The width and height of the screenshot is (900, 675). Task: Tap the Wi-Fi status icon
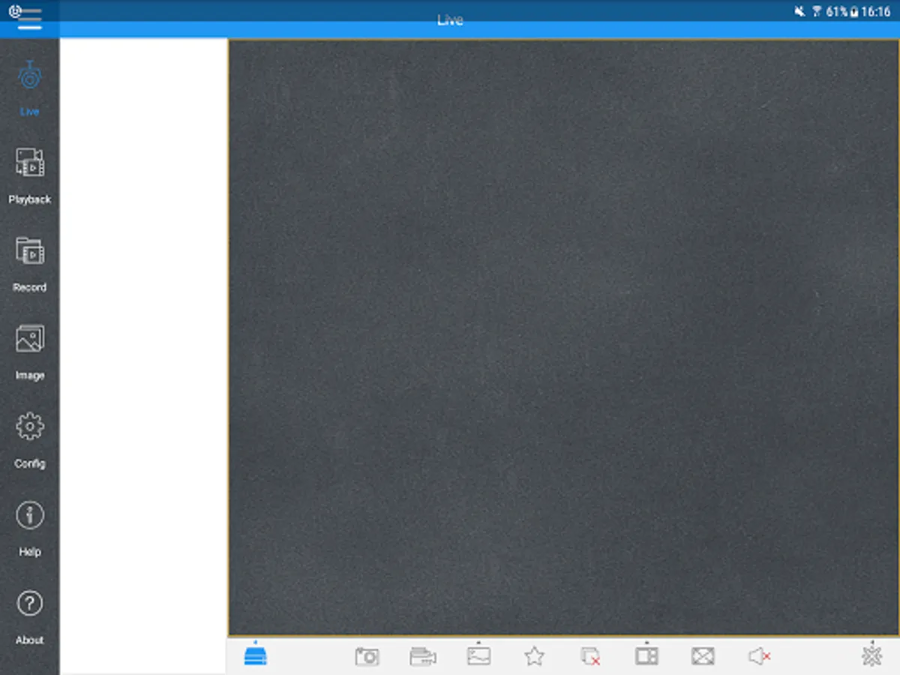817,12
